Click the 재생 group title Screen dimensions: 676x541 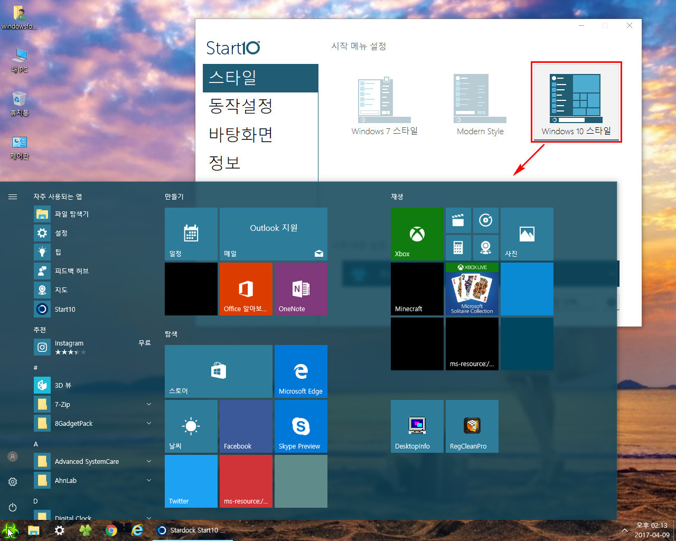click(x=397, y=197)
